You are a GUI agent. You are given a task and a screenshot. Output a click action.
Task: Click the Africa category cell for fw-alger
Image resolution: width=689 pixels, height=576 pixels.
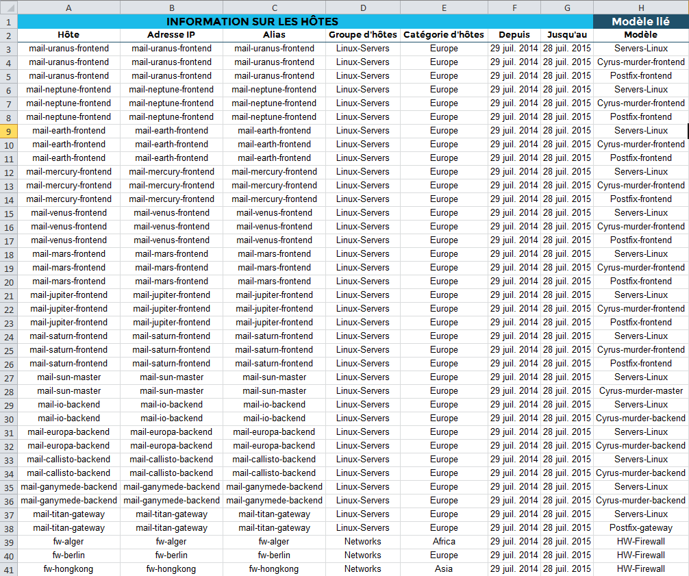coord(444,541)
